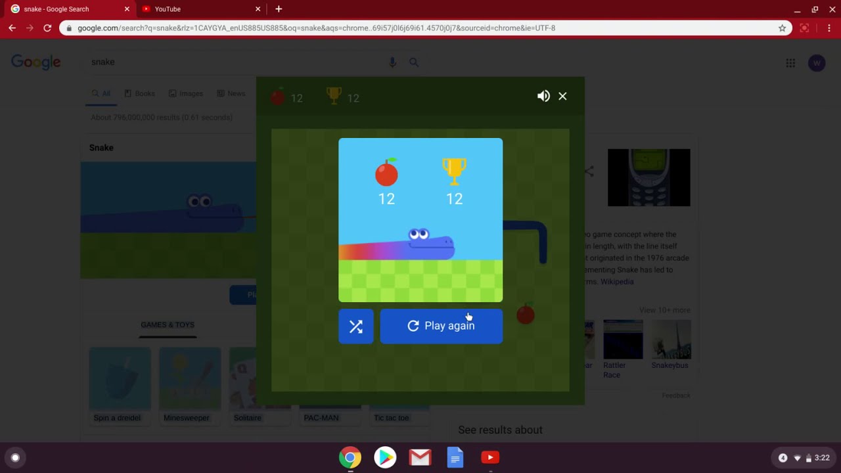Open YouTube from the shelf
841x473 pixels.
[490, 457]
